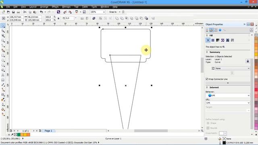Image resolution: width=258 pixels, height=145 pixels.
Task: Open the zoom level 150% dropdown
Action: click(x=104, y=12)
